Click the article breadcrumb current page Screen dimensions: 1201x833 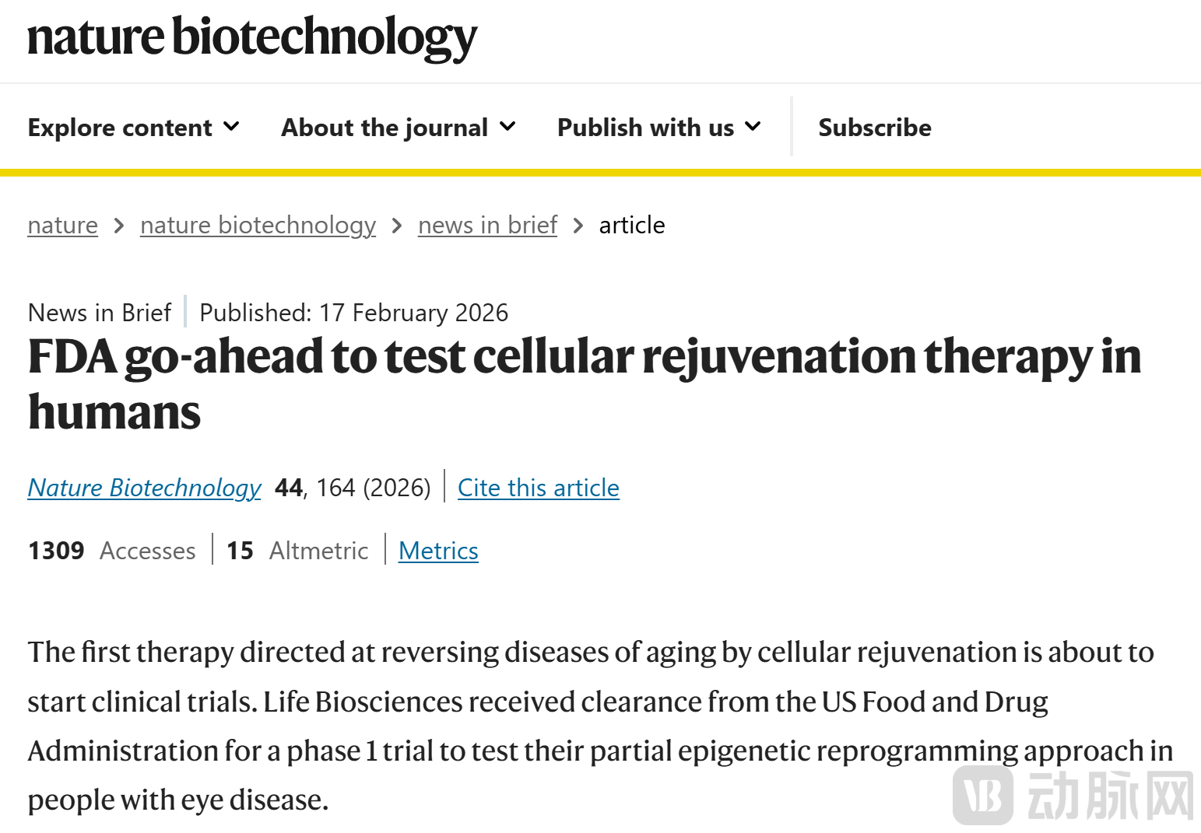click(631, 226)
